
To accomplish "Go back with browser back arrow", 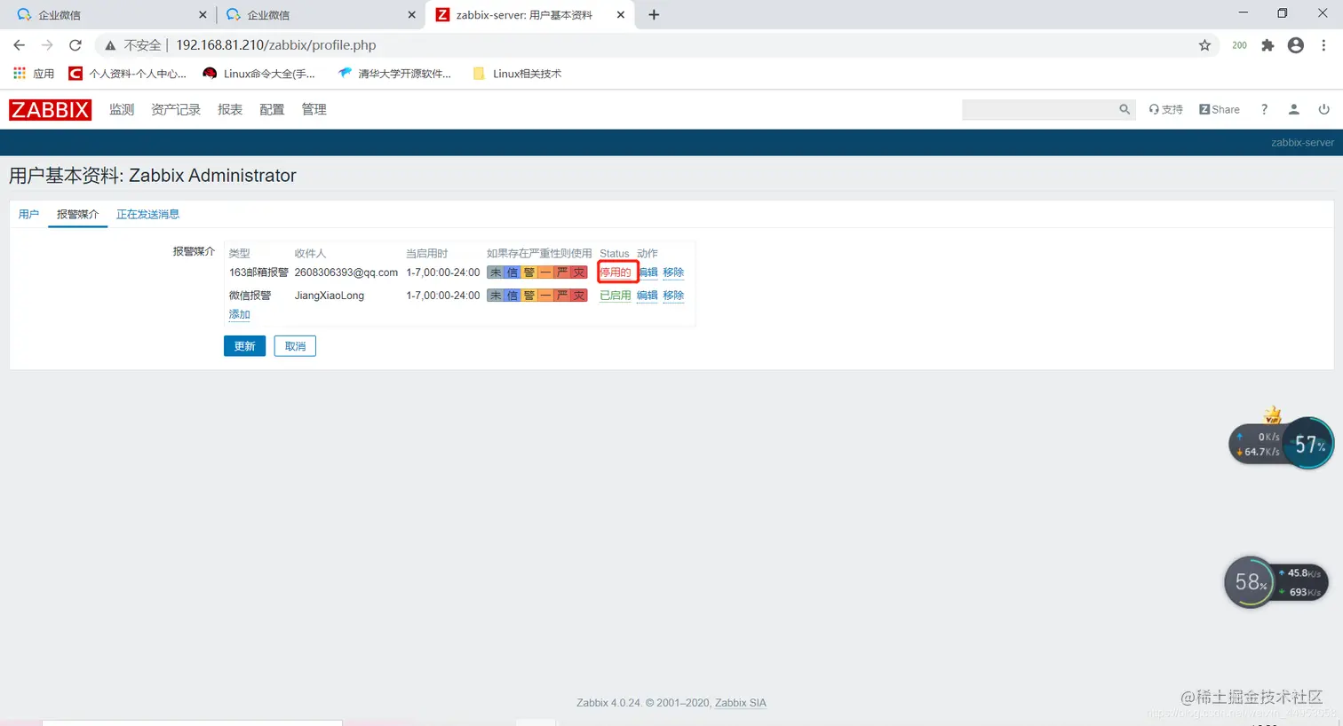I will click(x=20, y=45).
